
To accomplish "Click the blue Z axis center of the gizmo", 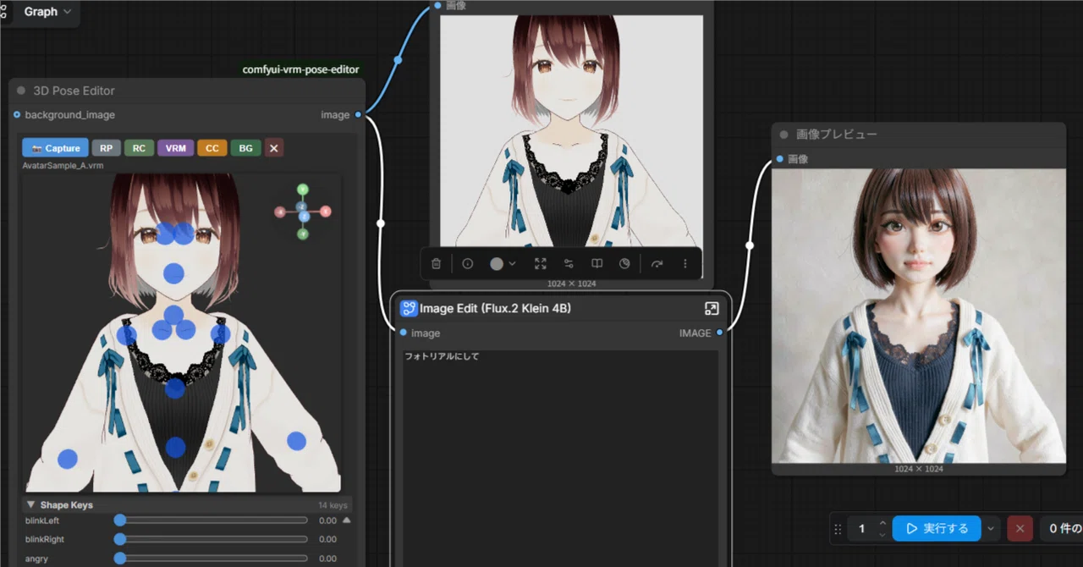I will [x=304, y=217].
